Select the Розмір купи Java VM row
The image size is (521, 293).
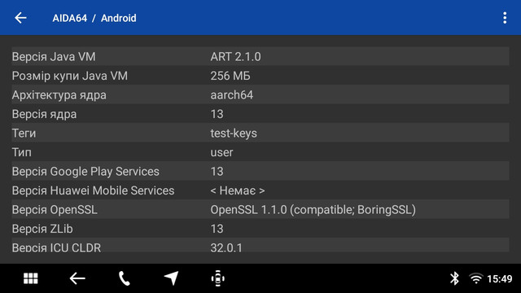tap(260, 76)
